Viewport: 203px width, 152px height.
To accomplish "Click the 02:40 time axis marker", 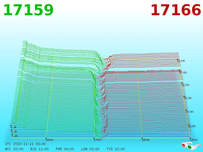I will tap(190, 112).
